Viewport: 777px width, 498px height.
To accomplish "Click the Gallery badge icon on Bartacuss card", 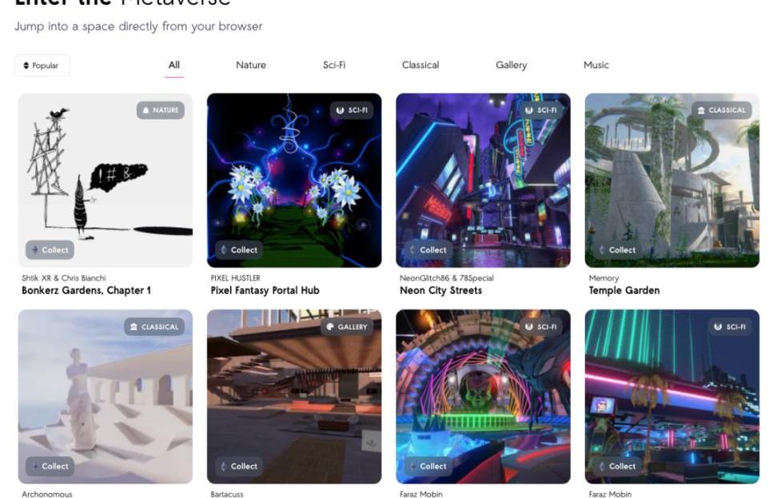I will [330, 327].
